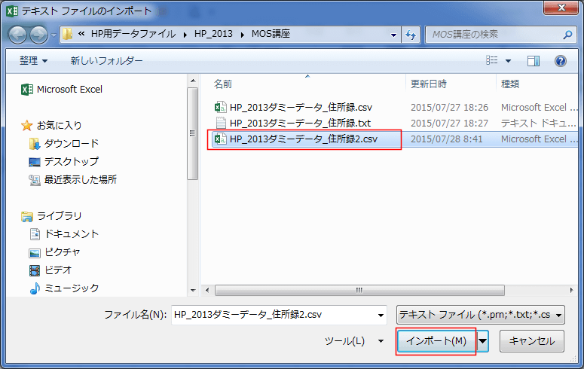This screenshot has width=584, height=369.
Task: Open the ファイル名 dropdown arrow
Action: (381, 315)
